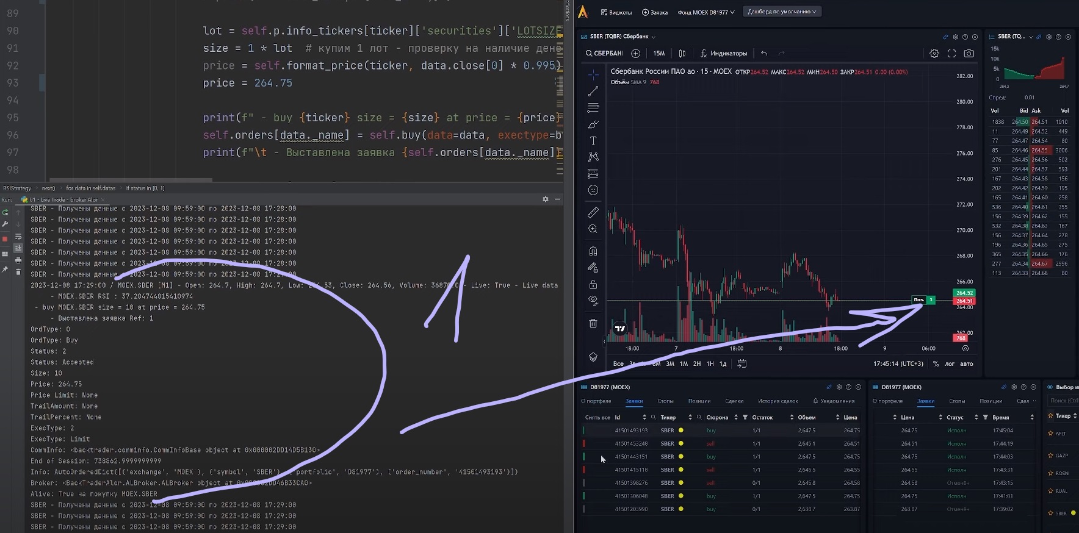Image resolution: width=1079 pixels, height=533 pixels.
Task: Open help for the order book widget
Action: pyautogui.click(x=1058, y=37)
